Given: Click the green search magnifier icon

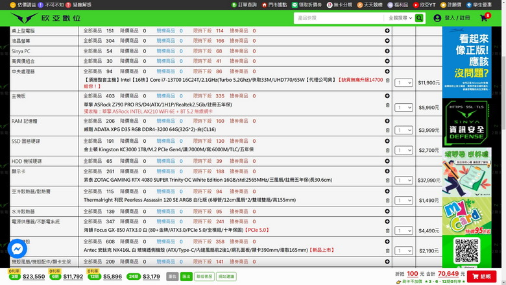Looking at the screenshot, I should click(x=419, y=18).
